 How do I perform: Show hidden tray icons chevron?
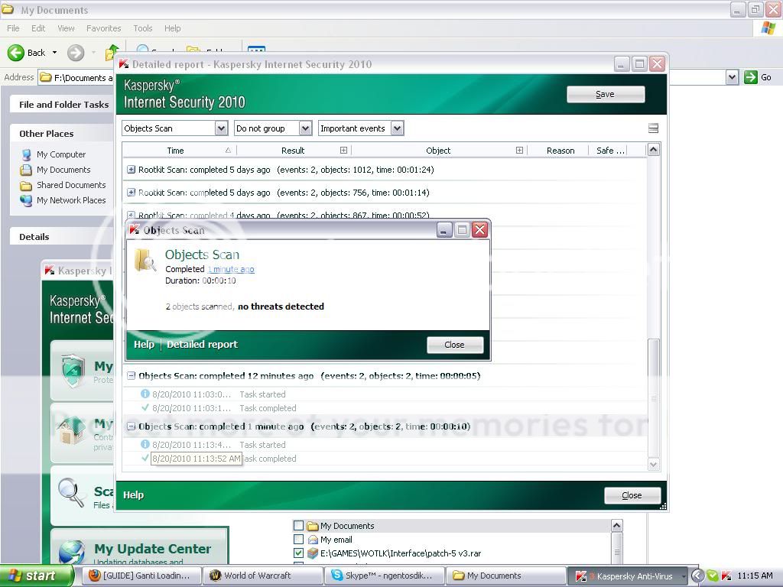pos(697,576)
